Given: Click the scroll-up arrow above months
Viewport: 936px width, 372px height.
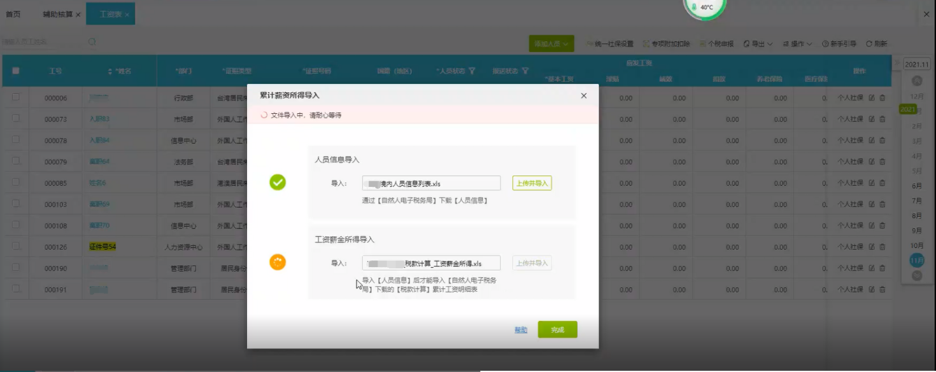Looking at the screenshot, I should point(917,81).
